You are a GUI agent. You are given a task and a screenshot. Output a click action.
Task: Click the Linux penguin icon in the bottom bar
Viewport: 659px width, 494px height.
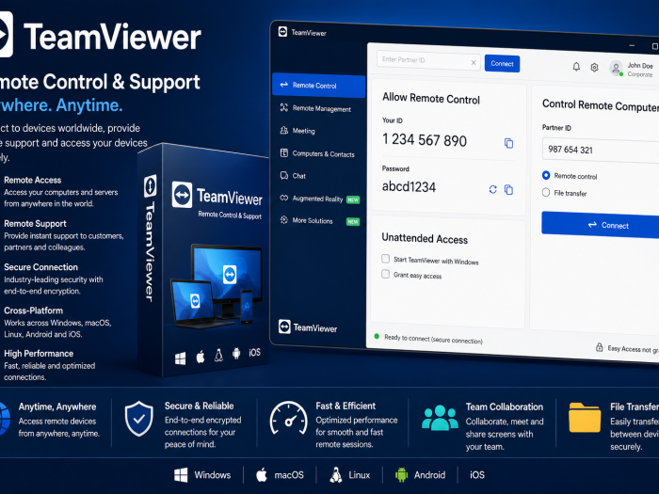[x=335, y=475]
